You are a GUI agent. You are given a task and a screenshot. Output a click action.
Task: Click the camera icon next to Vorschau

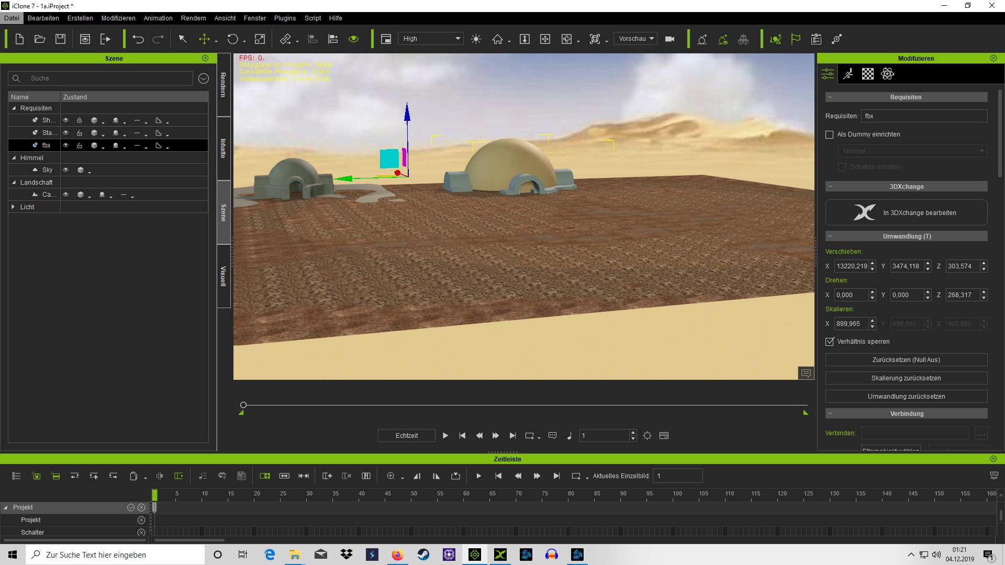[669, 39]
